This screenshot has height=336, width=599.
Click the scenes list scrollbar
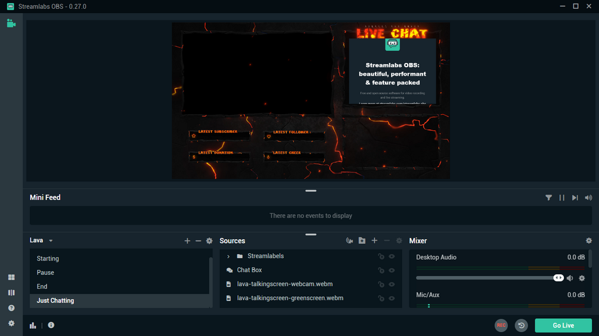click(211, 282)
